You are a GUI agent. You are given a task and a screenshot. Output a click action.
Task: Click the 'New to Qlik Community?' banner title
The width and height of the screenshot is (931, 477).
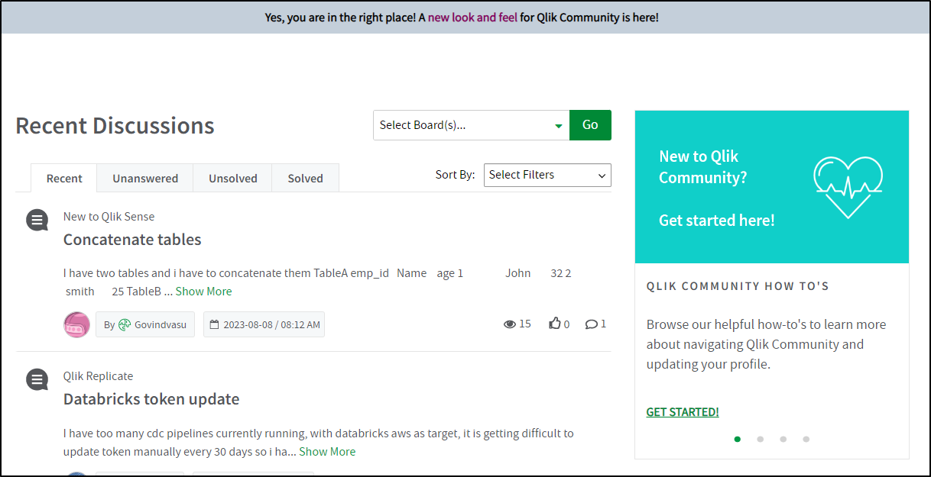(x=703, y=167)
